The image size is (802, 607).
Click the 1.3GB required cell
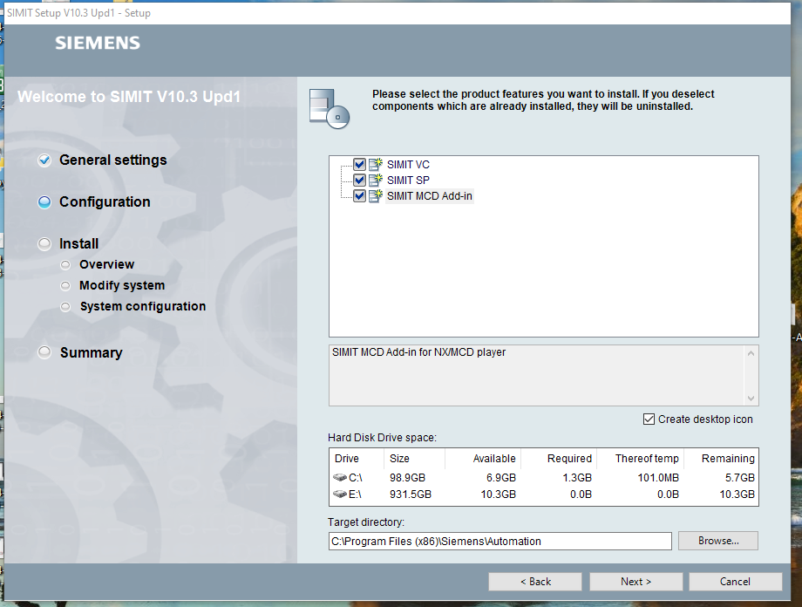coord(577,478)
